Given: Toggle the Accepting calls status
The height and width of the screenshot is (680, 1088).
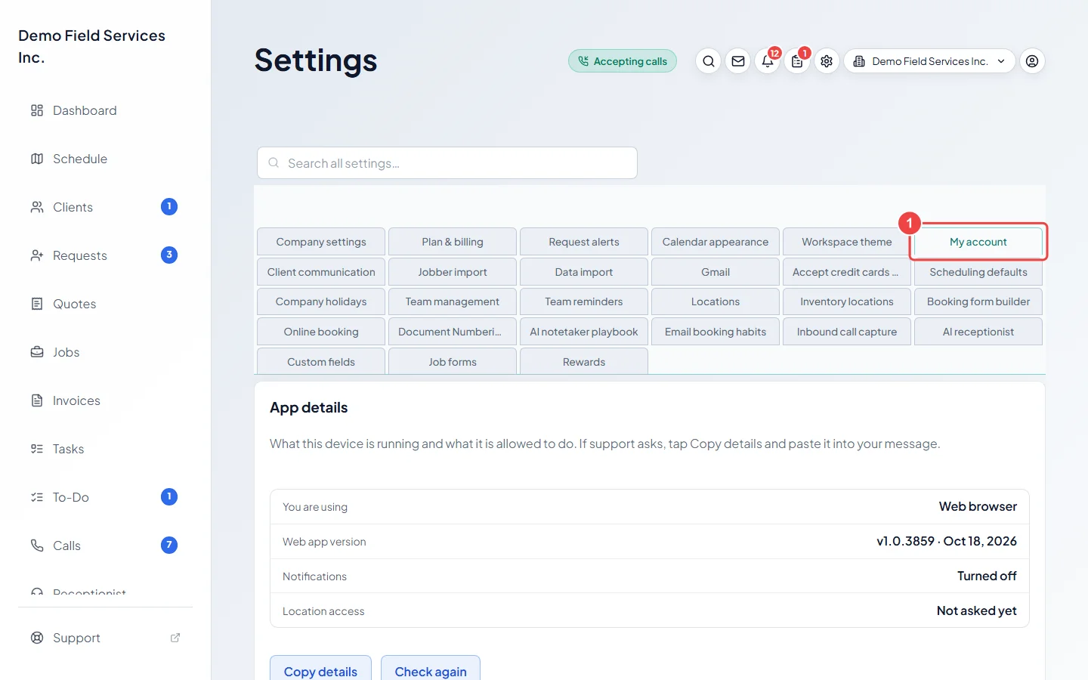Looking at the screenshot, I should click(623, 61).
